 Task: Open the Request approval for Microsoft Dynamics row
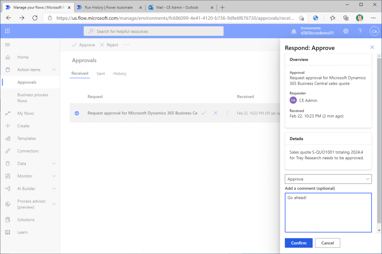pyautogui.click(x=142, y=113)
